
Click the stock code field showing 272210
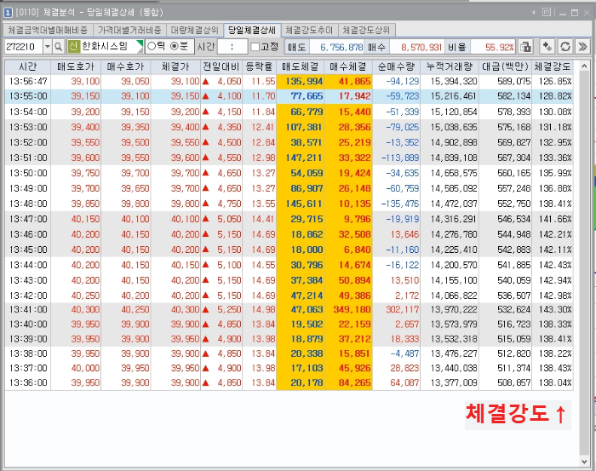click(x=24, y=47)
